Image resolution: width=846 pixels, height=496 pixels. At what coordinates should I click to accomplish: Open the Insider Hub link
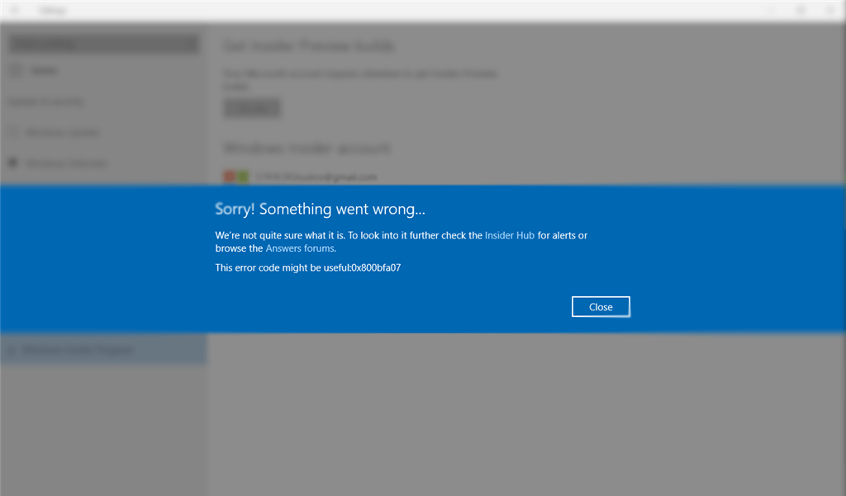tap(509, 235)
